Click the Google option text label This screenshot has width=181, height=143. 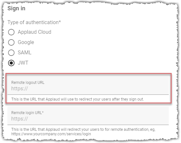[26, 42]
